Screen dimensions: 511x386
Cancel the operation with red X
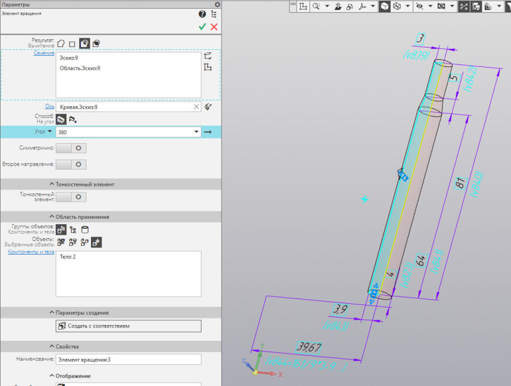point(214,27)
